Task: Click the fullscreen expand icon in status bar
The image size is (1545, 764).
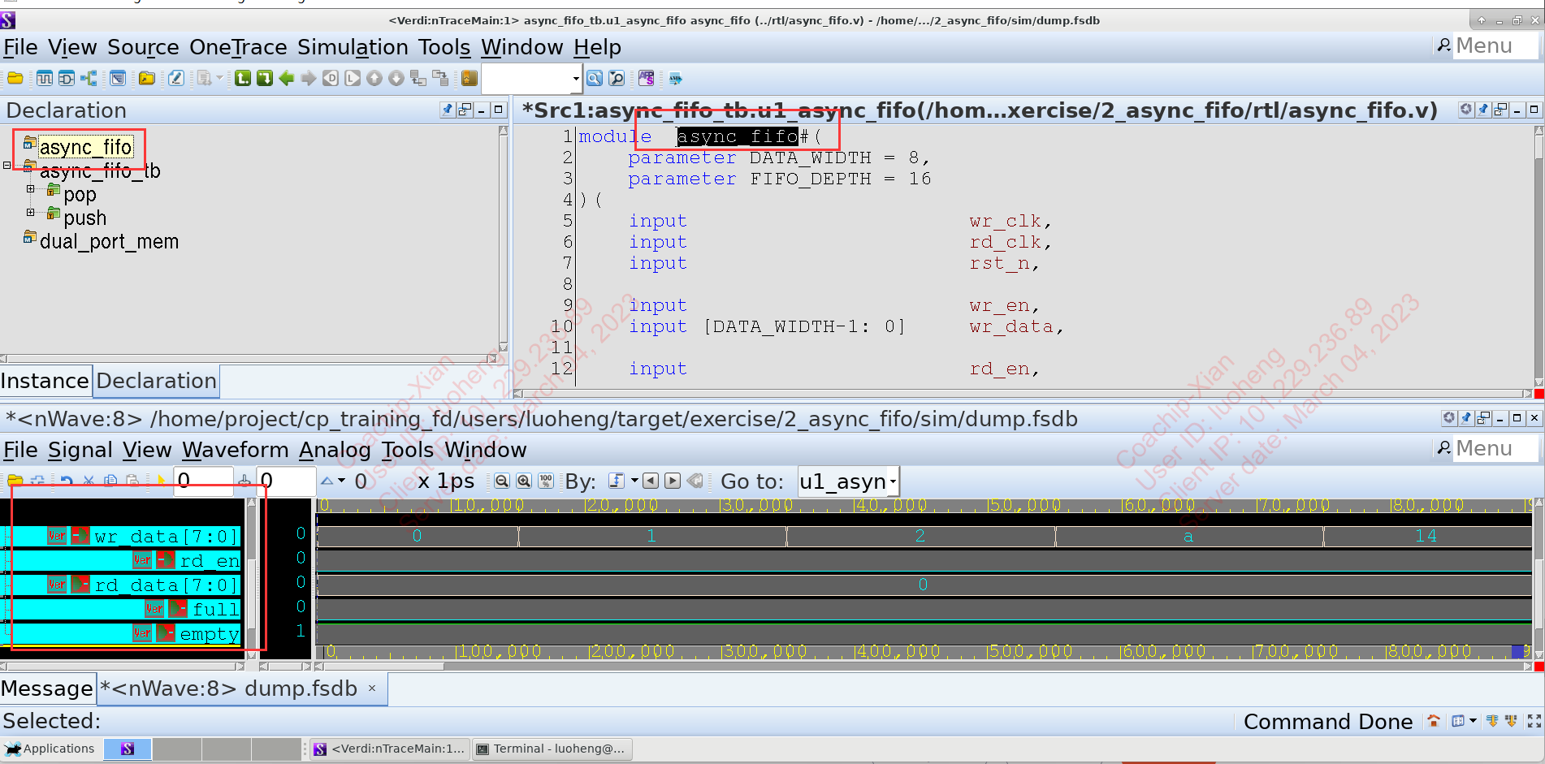Action: pyautogui.click(x=1534, y=720)
